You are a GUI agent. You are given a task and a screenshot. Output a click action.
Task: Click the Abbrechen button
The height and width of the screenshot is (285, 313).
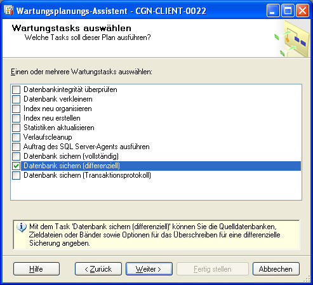(276, 269)
